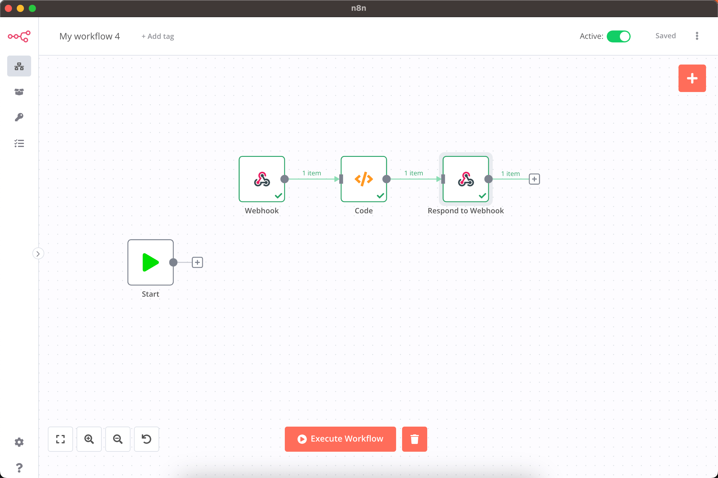
Task: Open the Settings gear icon
Action: click(19, 442)
